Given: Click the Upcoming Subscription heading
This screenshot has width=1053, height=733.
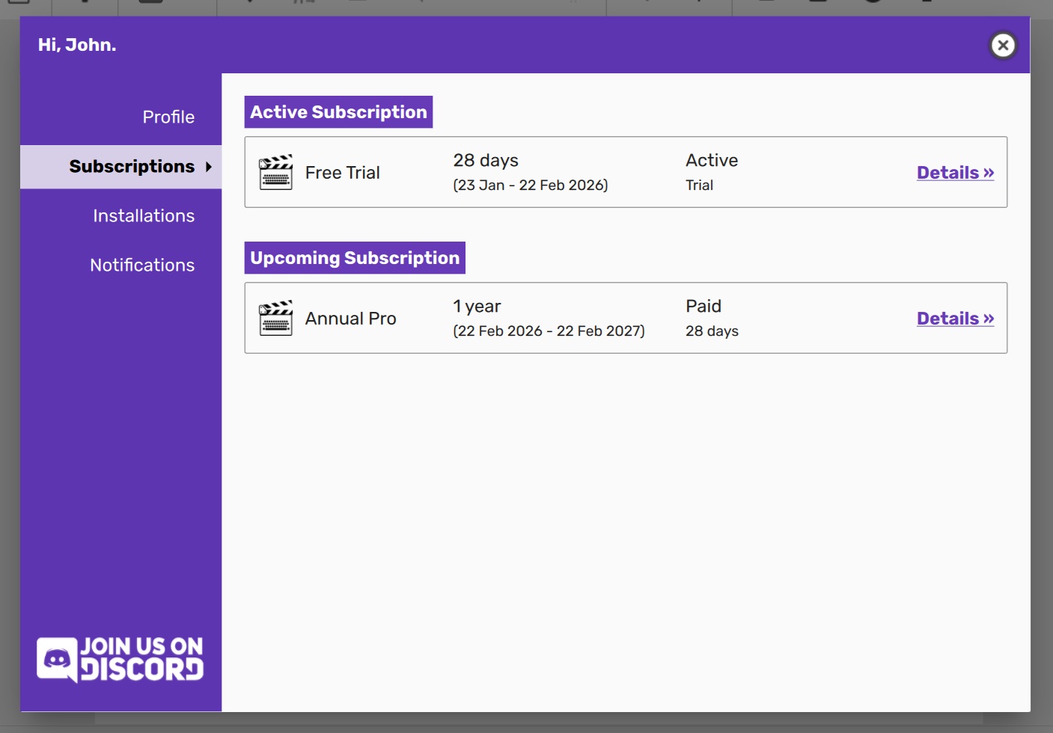Looking at the screenshot, I should (x=355, y=258).
